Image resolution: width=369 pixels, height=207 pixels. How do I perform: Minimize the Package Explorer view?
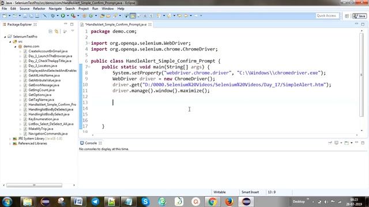[x=65, y=24]
